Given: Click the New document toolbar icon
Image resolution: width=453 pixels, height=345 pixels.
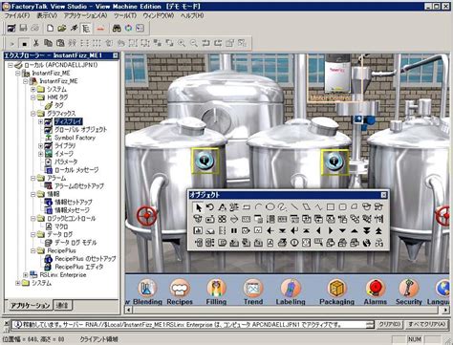Looking at the screenshot, I should 50,29.
